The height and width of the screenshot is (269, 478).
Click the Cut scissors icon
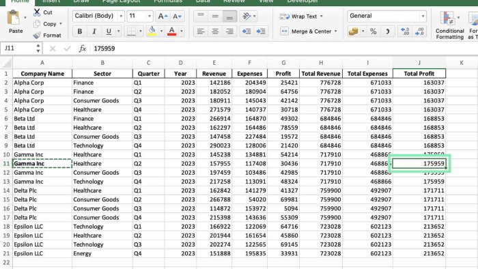point(37,12)
